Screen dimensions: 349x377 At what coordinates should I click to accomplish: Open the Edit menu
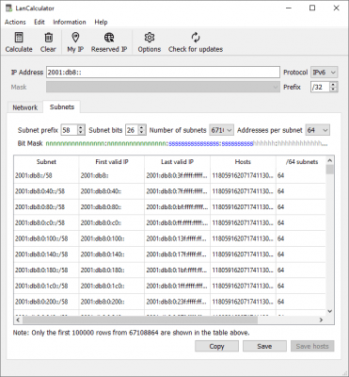[x=40, y=22]
